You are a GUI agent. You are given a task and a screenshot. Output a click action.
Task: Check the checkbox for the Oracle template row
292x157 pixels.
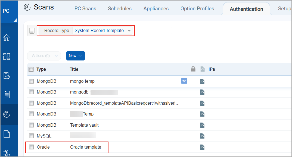tap(31, 147)
